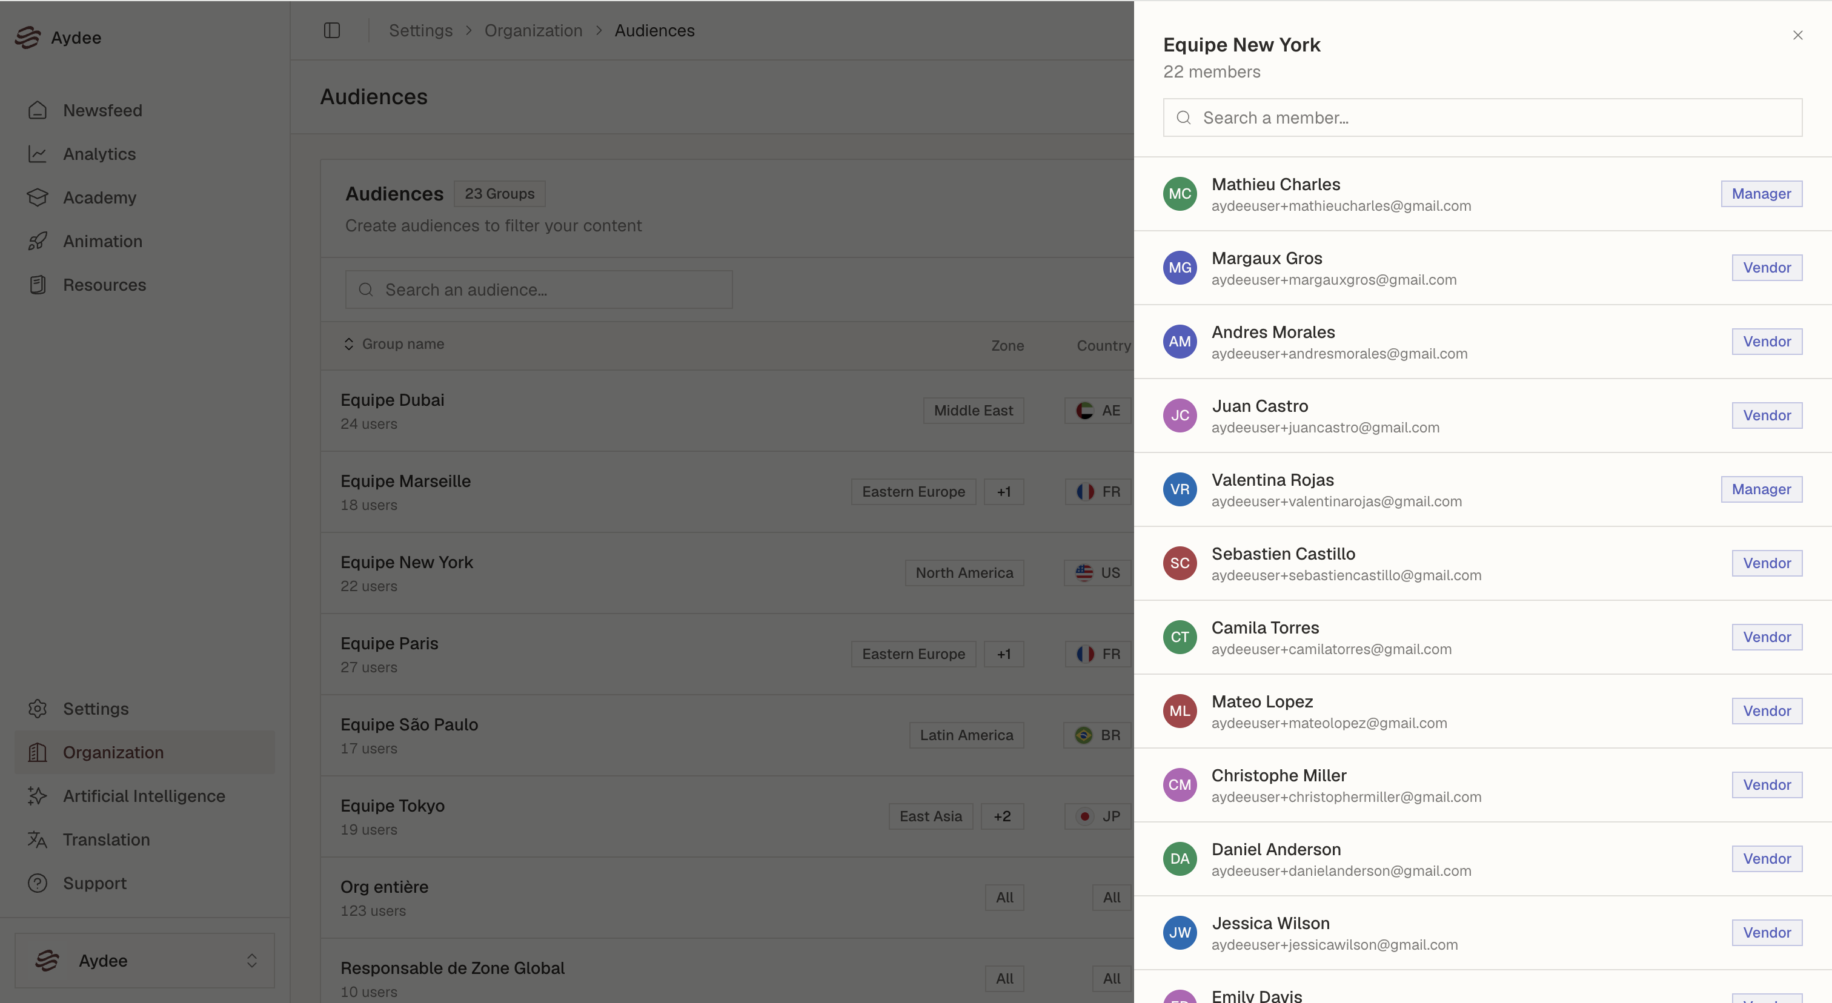Screen dimensions: 1832x1003
Task: Click the Resources book icon
Action: point(38,284)
